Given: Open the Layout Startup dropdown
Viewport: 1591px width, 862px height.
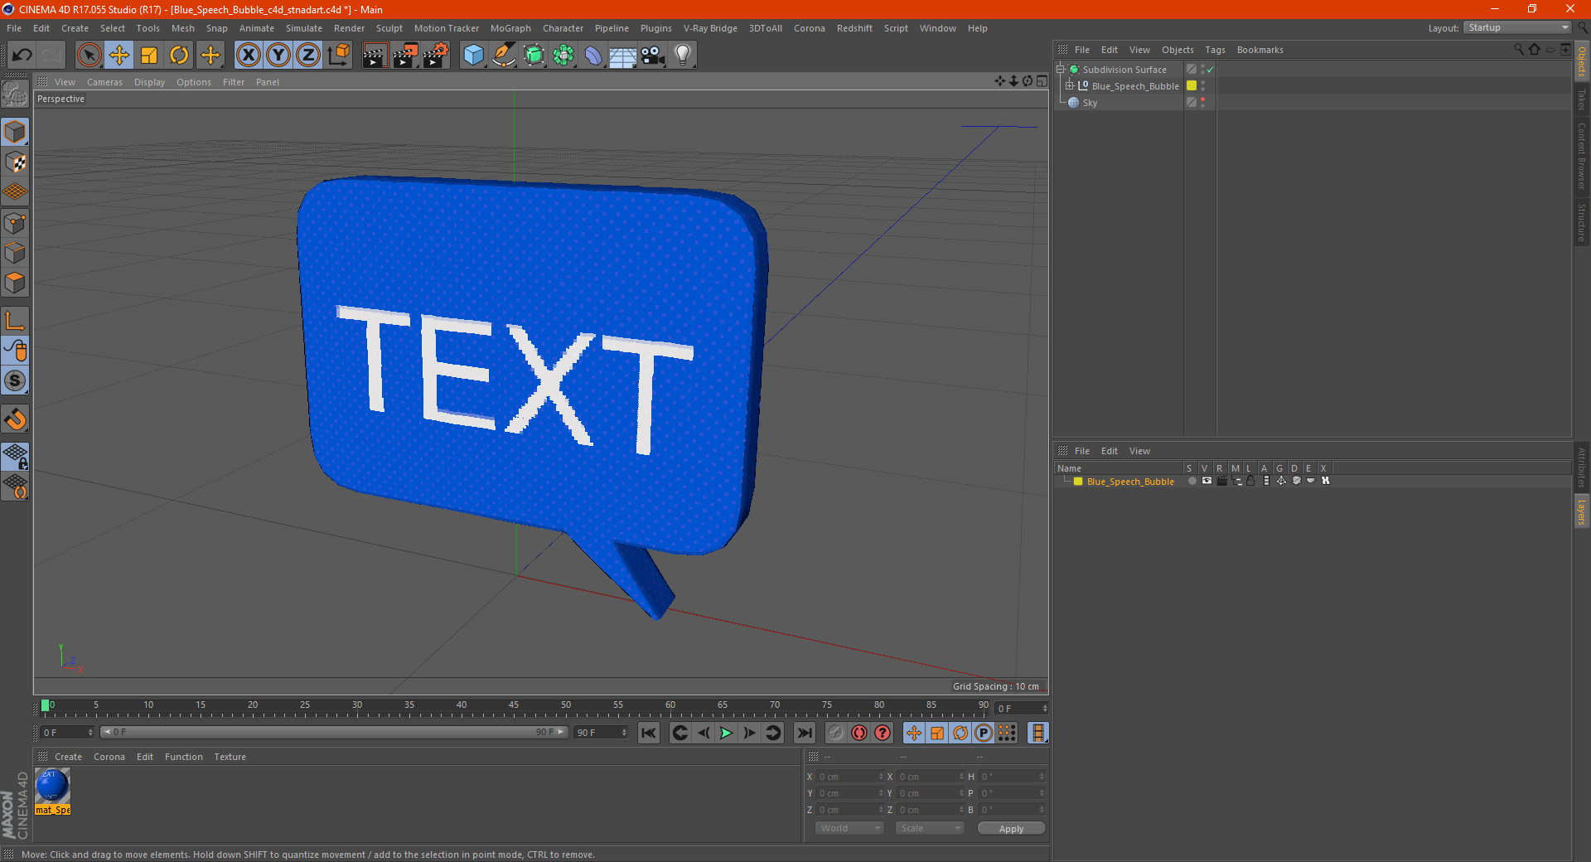Looking at the screenshot, I should [1518, 27].
